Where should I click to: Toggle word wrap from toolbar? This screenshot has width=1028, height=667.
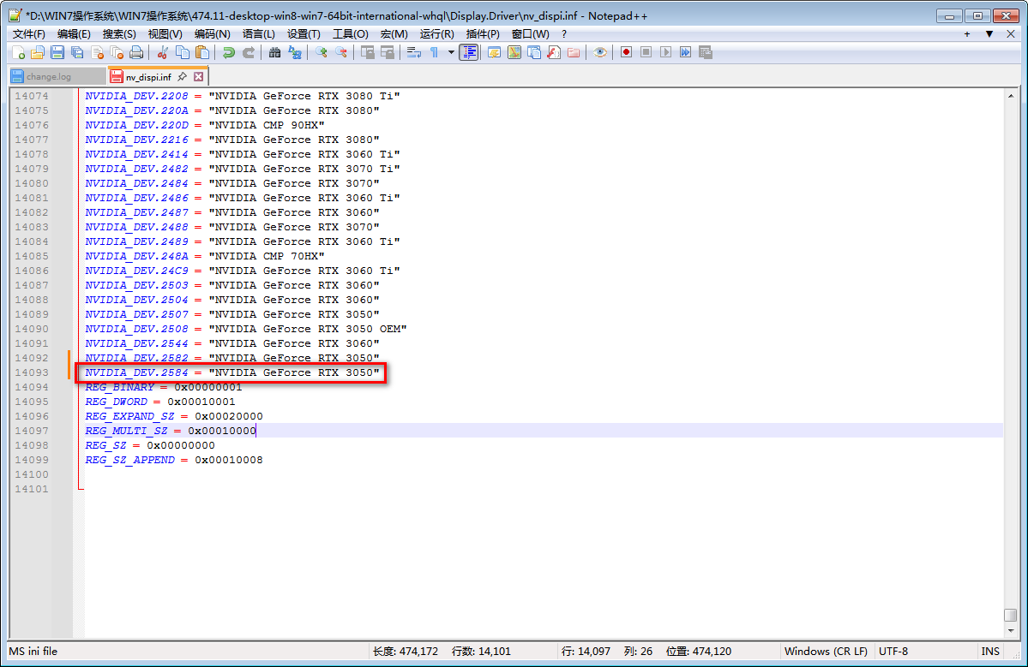coord(414,52)
